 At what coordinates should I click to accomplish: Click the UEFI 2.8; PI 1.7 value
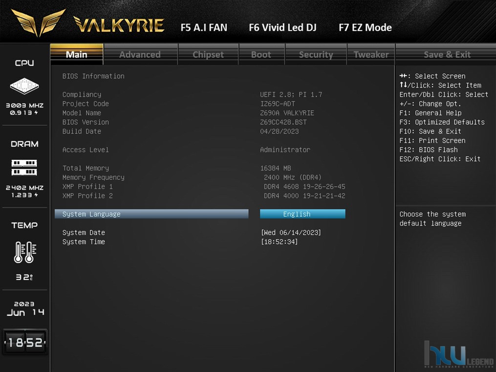[291, 94]
